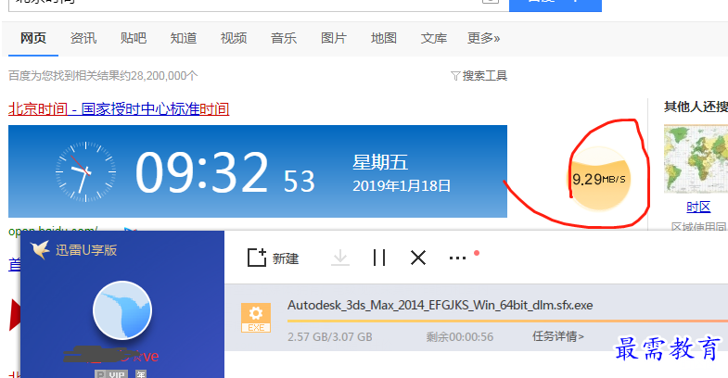
Task: Open the 知道 tab
Action: pos(184,38)
